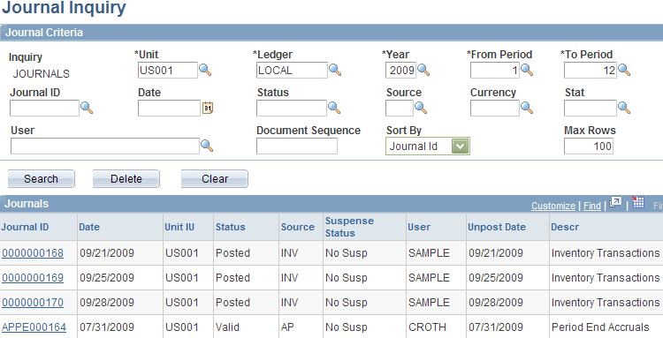Sort by the Journal ID column header
This screenshot has width=663, height=338.
click(x=25, y=227)
